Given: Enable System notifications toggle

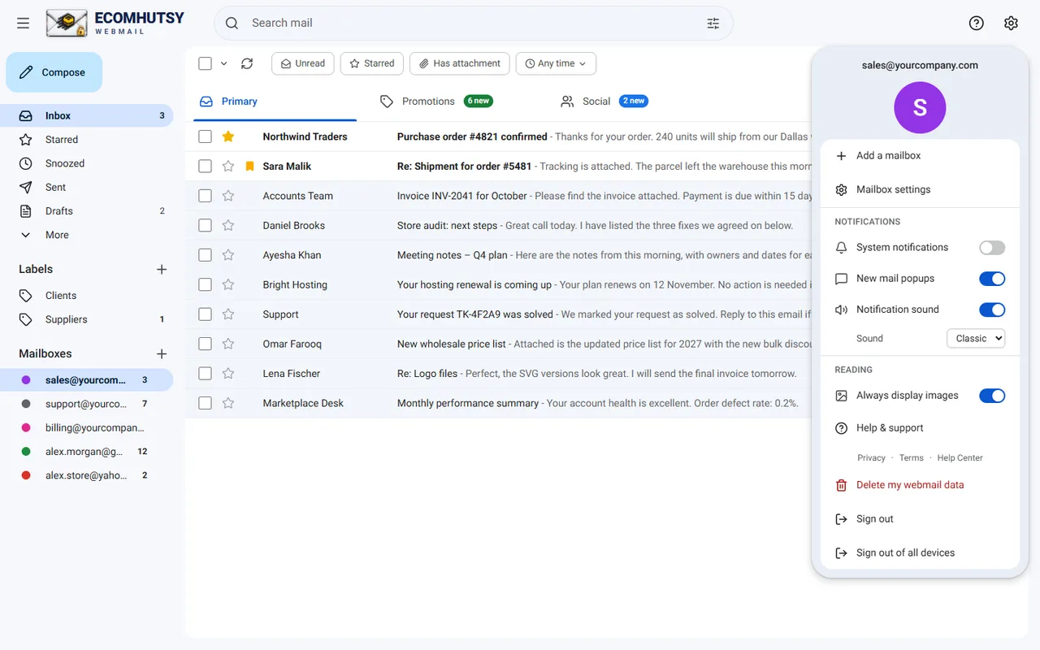Looking at the screenshot, I should pyautogui.click(x=992, y=248).
